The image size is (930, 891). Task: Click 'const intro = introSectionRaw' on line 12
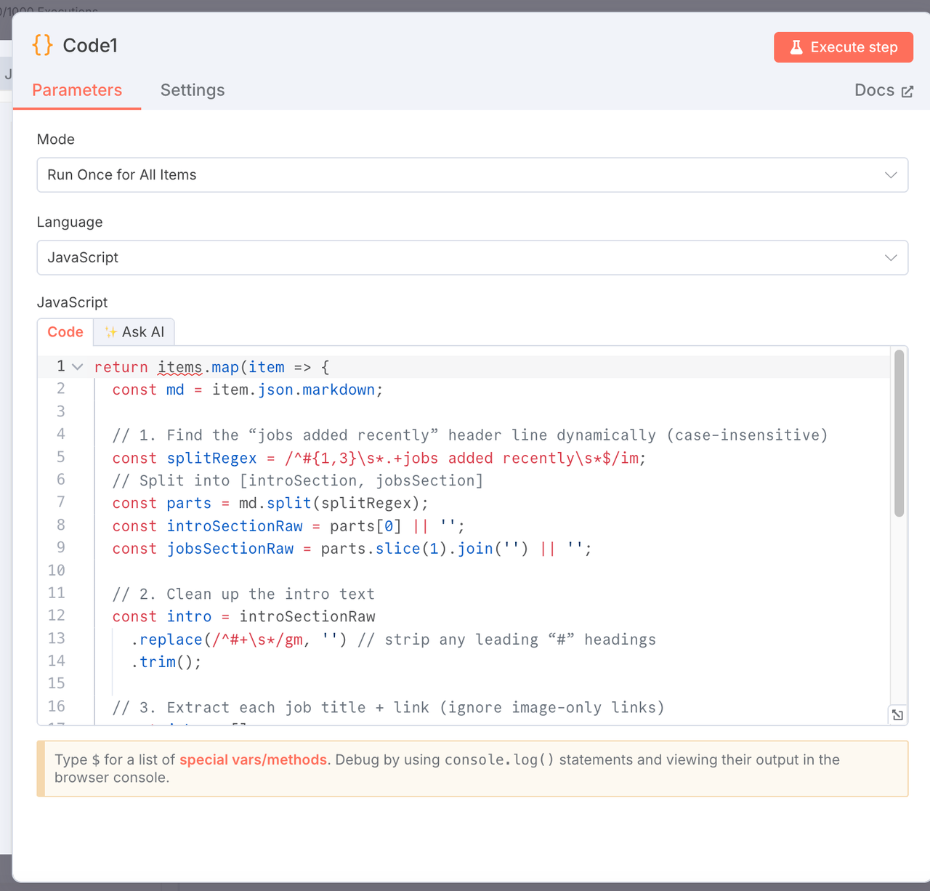(244, 617)
